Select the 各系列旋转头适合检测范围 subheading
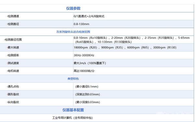 [73, 32]
